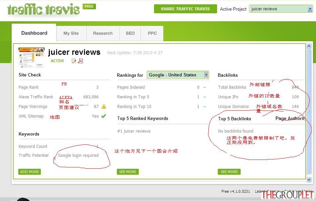Switch to the Dashboard tab
Viewport: 316px width, 201px height.
click(x=34, y=33)
